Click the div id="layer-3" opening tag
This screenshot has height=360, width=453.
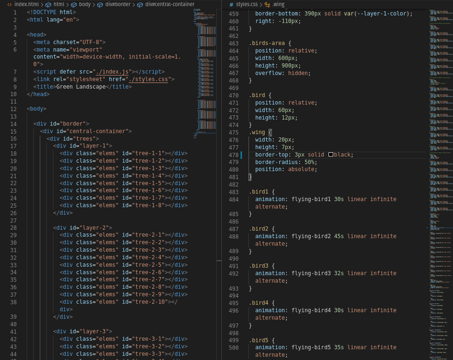click(x=83, y=331)
